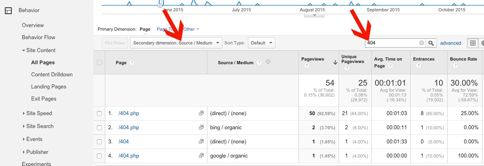484x166 pixels.
Task: Open the Sort Type Default dropdown
Action: 261,43
